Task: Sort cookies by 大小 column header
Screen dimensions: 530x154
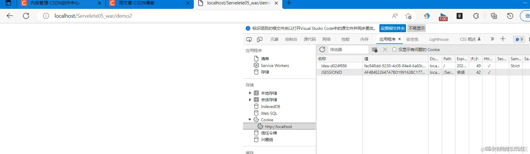Action: [475, 59]
